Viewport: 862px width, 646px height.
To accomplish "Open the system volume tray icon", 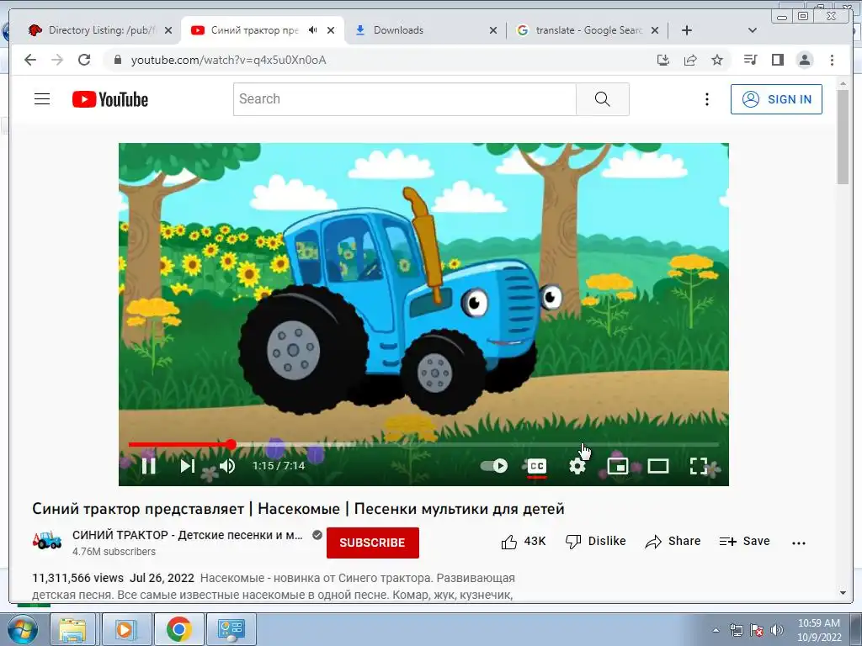I will tap(777, 630).
